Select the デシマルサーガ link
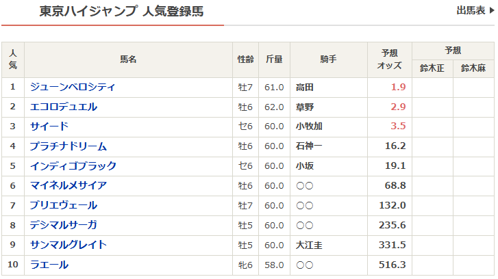This screenshot has width=498, height=279. tap(64, 225)
